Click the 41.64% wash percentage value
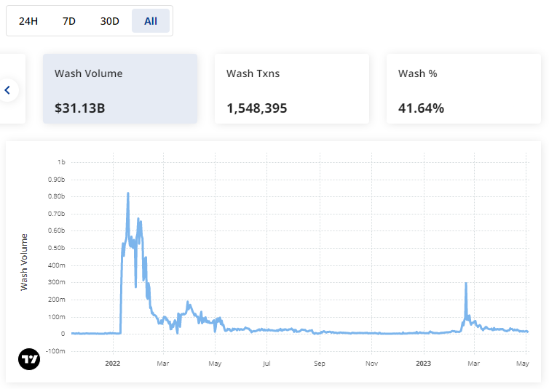Screen dimensions: 549x389 click(421, 108)
